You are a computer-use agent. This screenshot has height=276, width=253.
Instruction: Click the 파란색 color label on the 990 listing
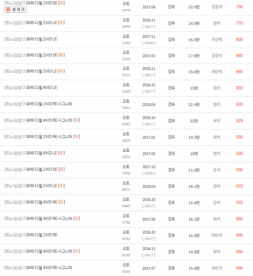217,235
